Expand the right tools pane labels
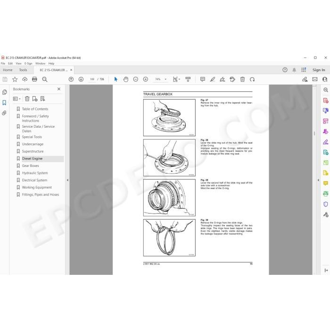This screenshot has width=330, height=330. click(326, 270)
